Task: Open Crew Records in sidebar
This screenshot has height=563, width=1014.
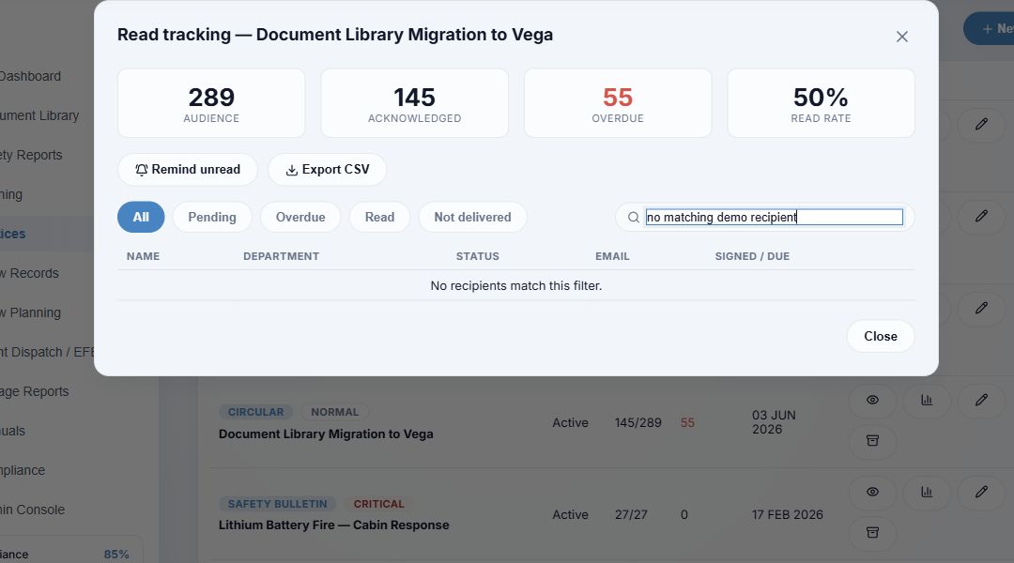Action: click(29, 273)
